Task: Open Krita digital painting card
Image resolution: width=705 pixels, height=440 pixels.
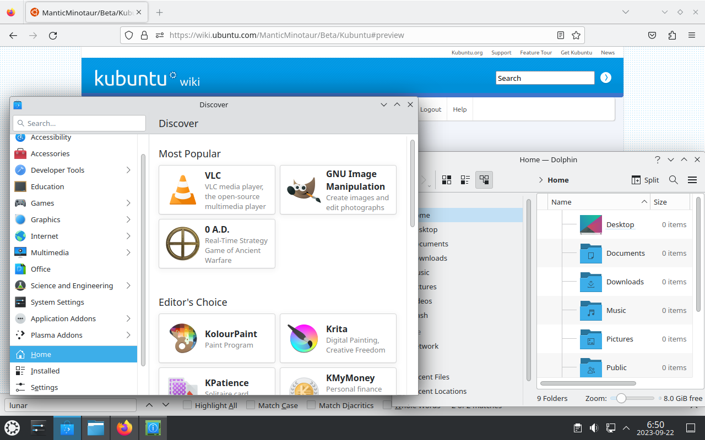Action: point(338,338)
